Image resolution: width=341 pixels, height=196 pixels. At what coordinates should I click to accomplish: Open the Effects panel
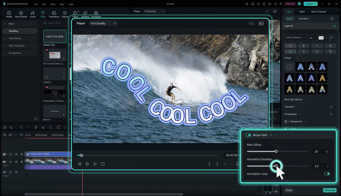coord(65,14)
